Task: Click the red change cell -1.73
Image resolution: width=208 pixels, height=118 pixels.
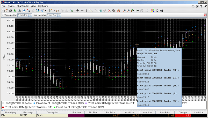Action: (x=183, y=115)
